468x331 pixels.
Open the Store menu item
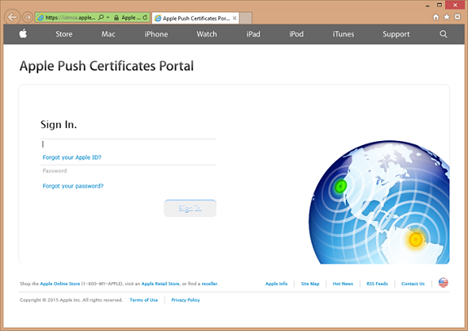[x=63, y=34]
